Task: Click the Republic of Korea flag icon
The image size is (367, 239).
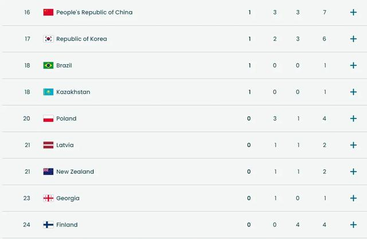Action: click(x=48, y=39)
